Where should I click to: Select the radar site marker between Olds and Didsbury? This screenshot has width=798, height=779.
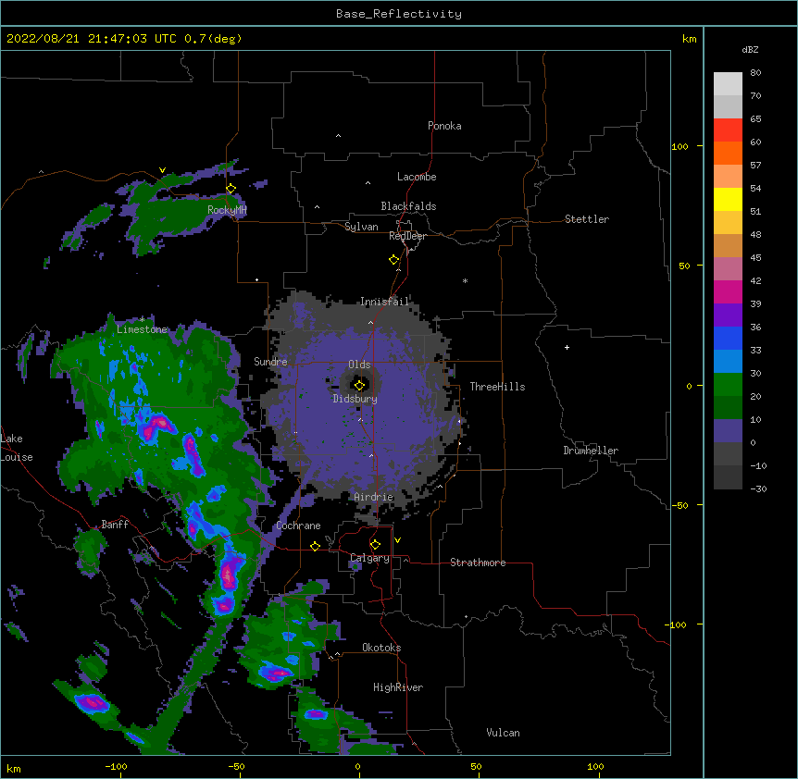pyautogui.click(x=359, y=385)
